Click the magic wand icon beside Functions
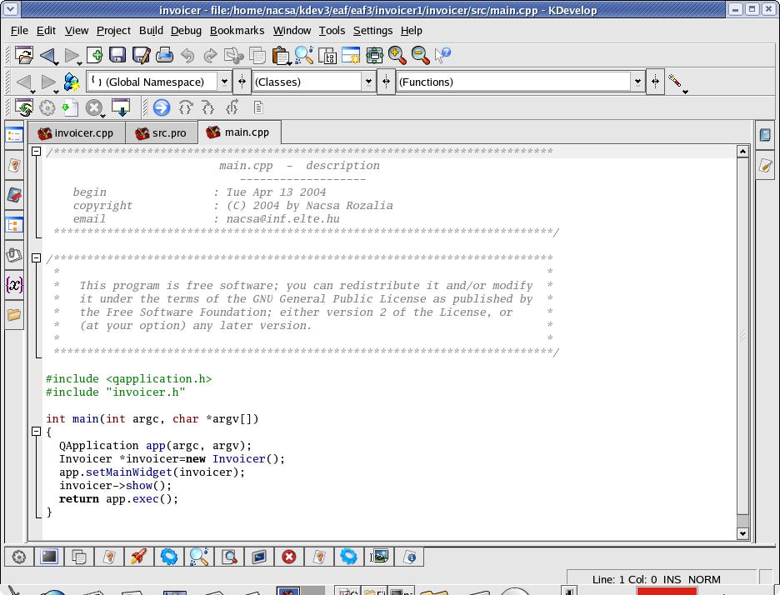This screenshot has width=780, height=595. point(674,81)
